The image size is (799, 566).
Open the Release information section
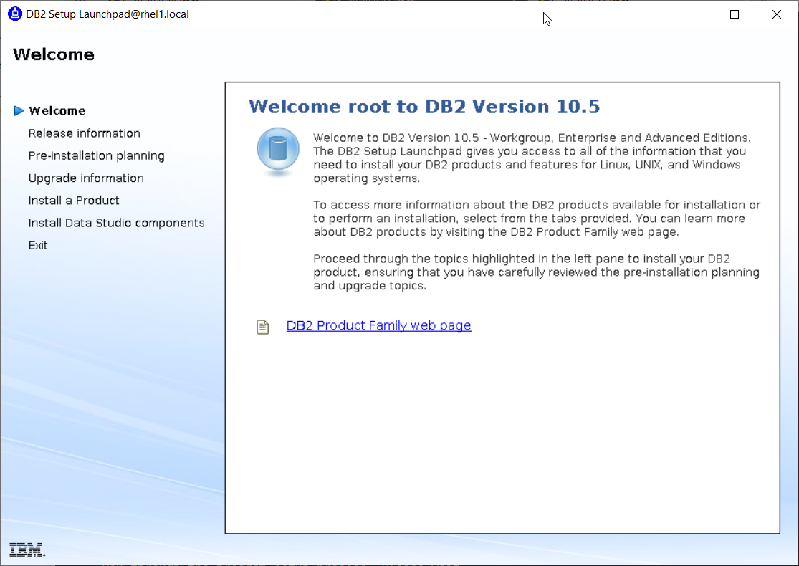tap(84, 133)
